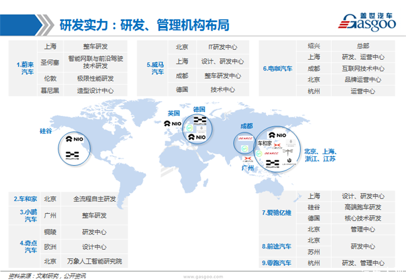Image resolution: width=406 pixels, height=280 pixels.
Task: Click the slide title 研发实力：研发、管理机构布局
Action: [x=144, y=25]
